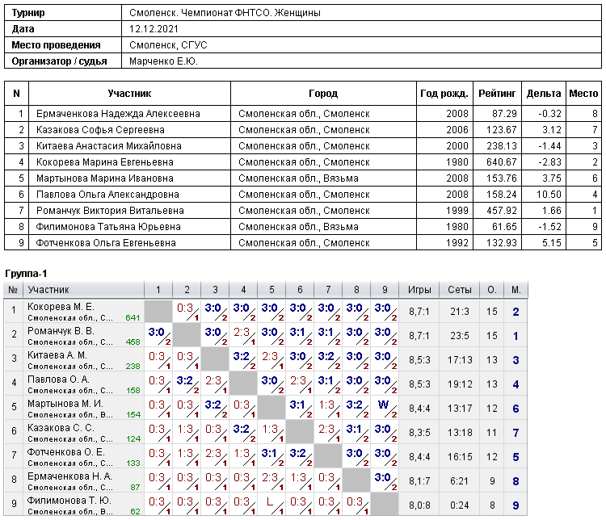Click the 'Год рожд.' column header
Viewport: 606px width, 520px height.
point(443,94)
